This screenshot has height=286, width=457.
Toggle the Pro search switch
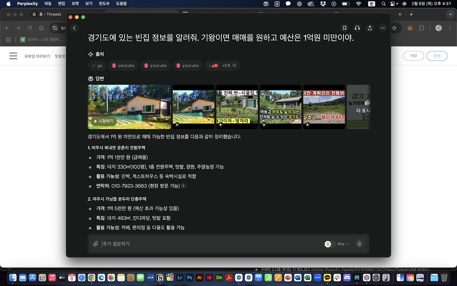tap(329, 244)
